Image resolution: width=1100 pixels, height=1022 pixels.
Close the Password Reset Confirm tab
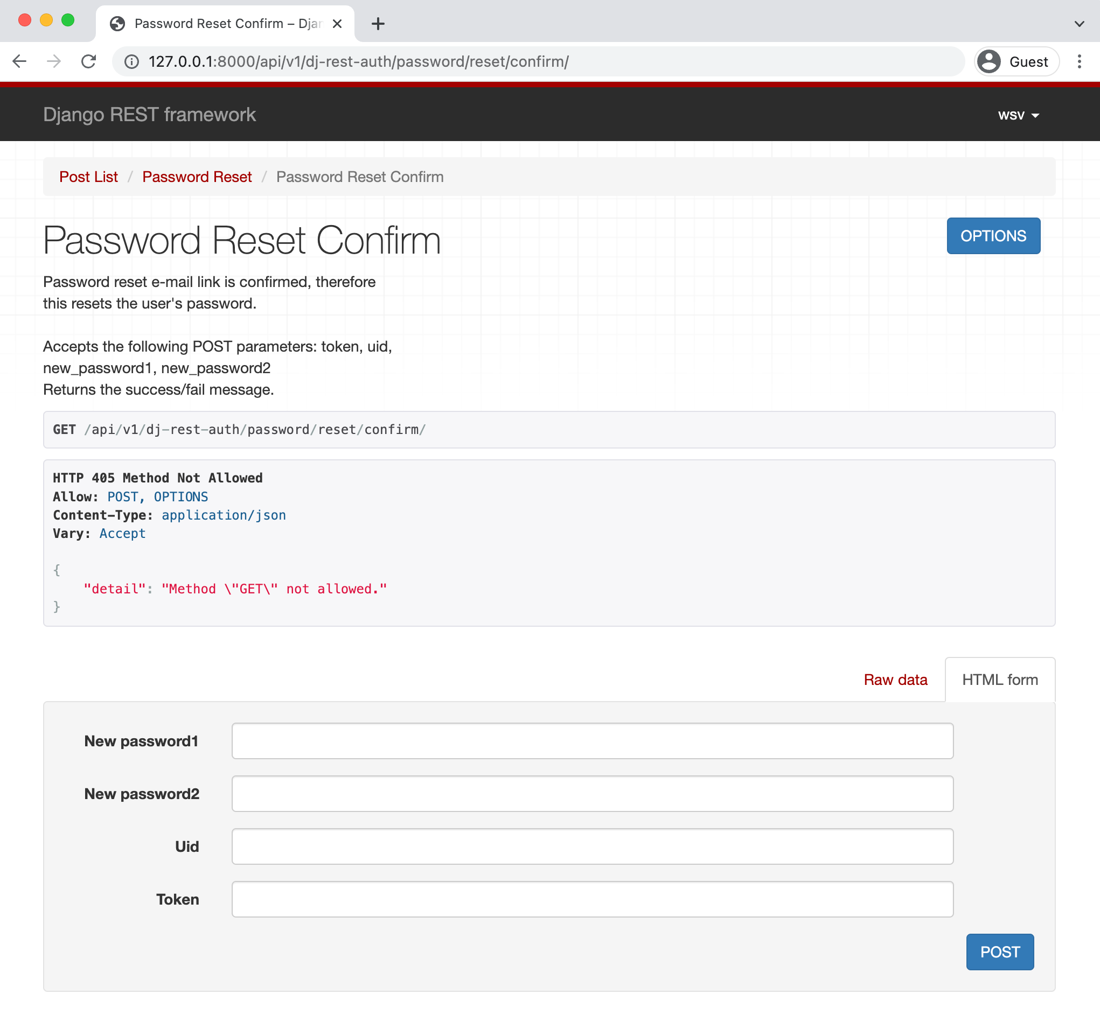(x=337, y=24)
